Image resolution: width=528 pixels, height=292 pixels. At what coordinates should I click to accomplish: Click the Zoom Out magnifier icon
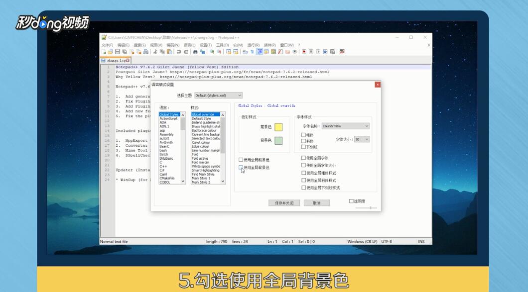pos(219,52)
